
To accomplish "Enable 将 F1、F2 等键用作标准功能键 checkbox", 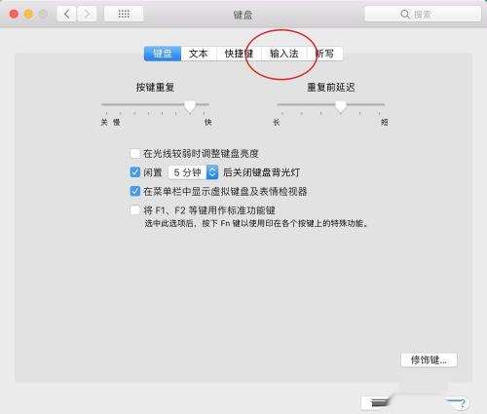I will [135, 210].
